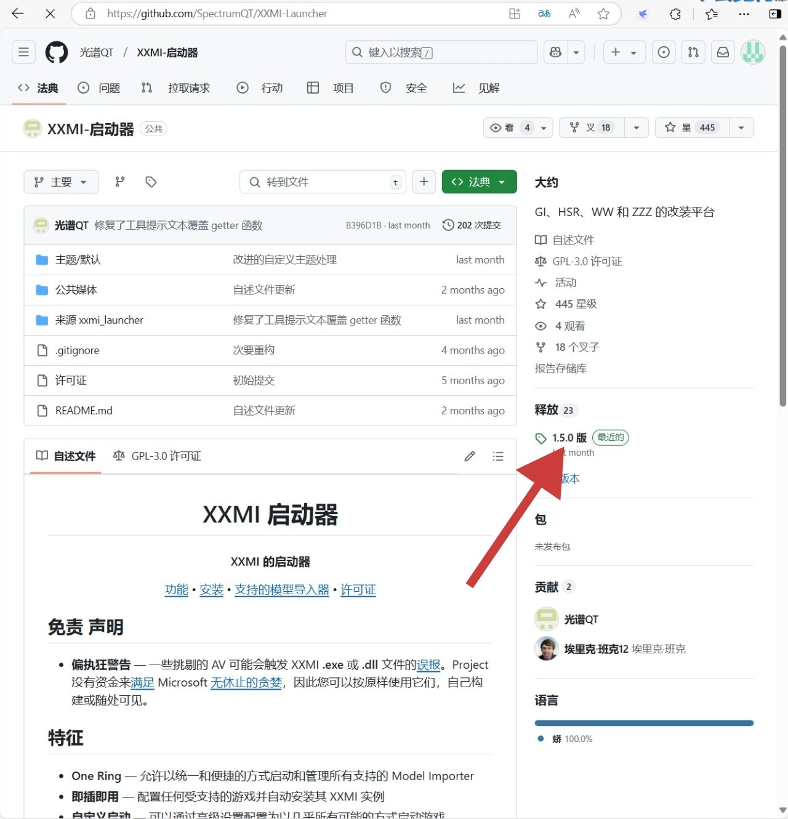Open the 安装 link in the README
The height and width of the screenshot is (819, 788).
coord(211,590)
